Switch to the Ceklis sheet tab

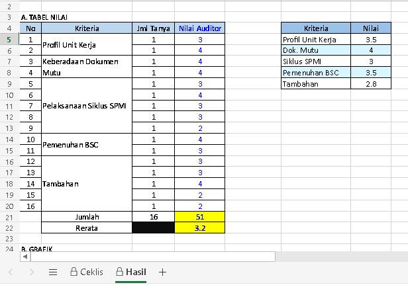click(x=86, y=272)
